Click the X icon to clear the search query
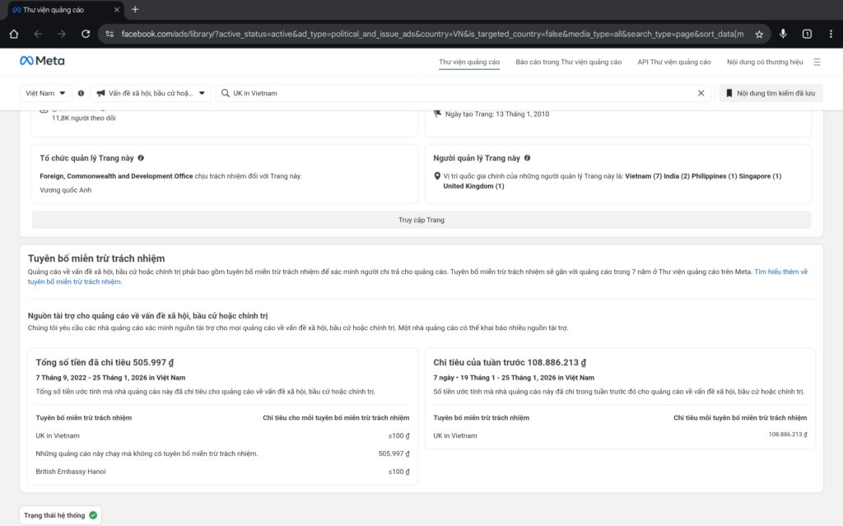The image size is (843, 526). pyautogui.click(x=701, y=93)
